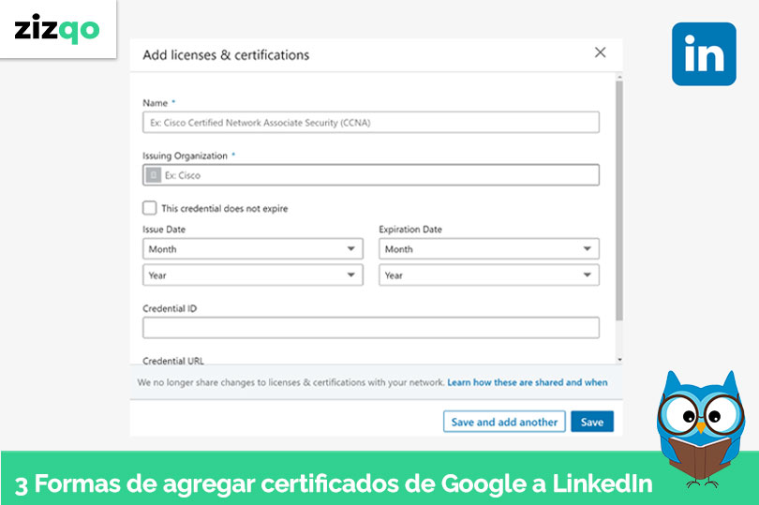Image resolution: width=759 pixels, height=505 pixels.
Task: Click the Credential ID text box
Action: [371, 328]
